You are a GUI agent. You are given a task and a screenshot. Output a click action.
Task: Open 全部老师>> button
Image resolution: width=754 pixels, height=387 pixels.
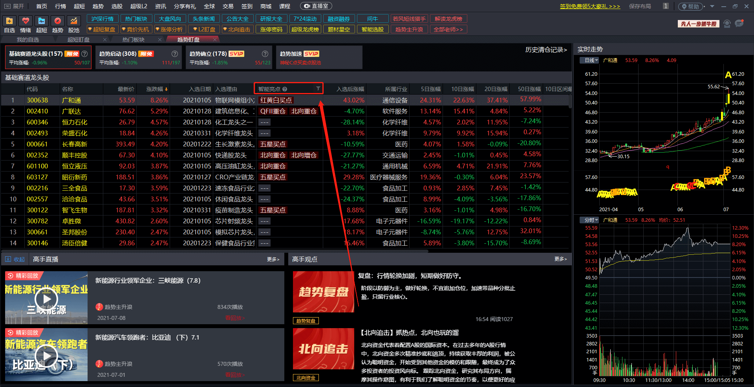[448, 29]
